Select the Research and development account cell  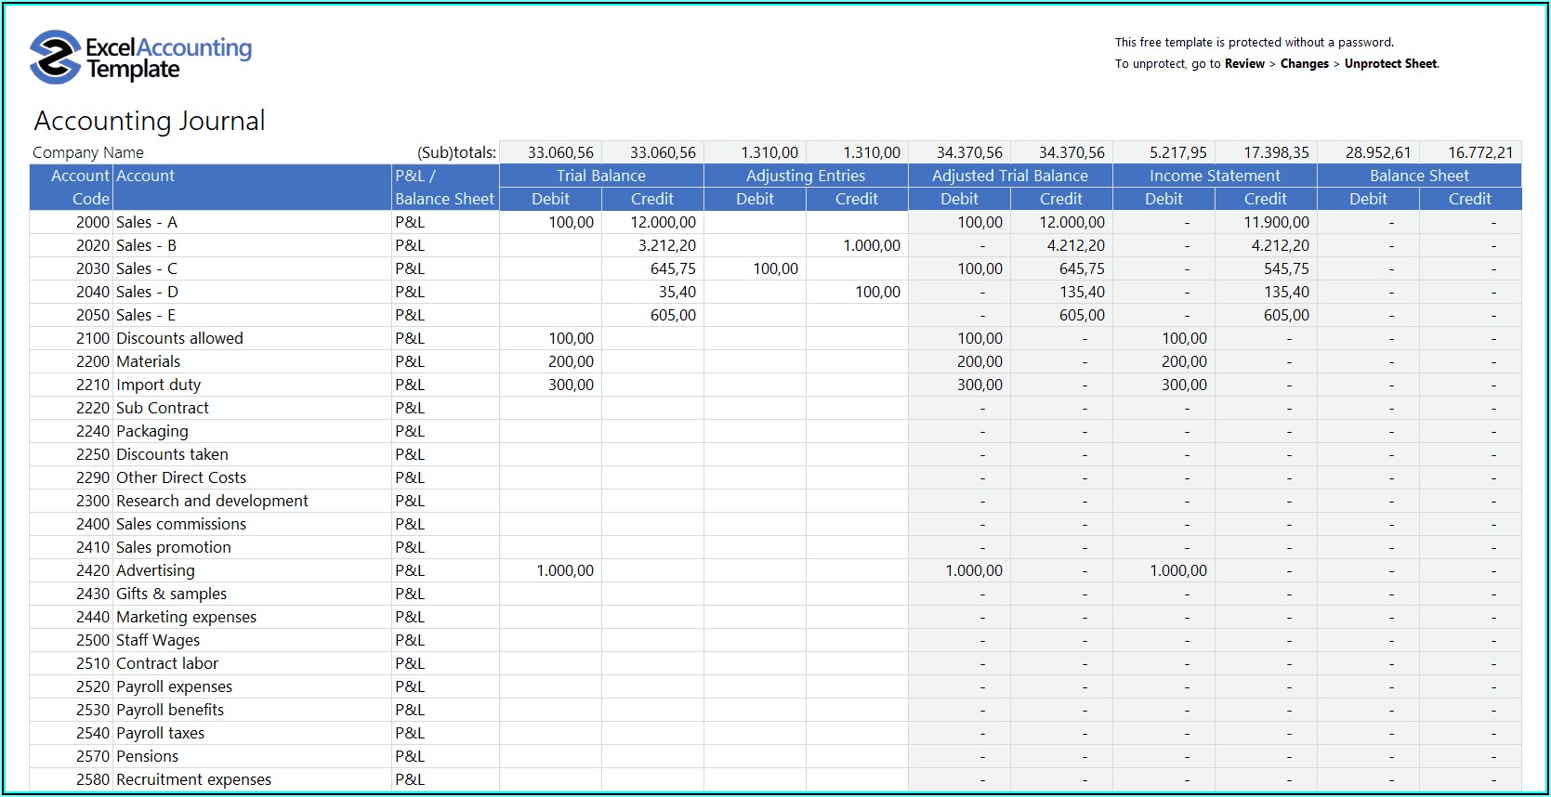coord(212,501)
